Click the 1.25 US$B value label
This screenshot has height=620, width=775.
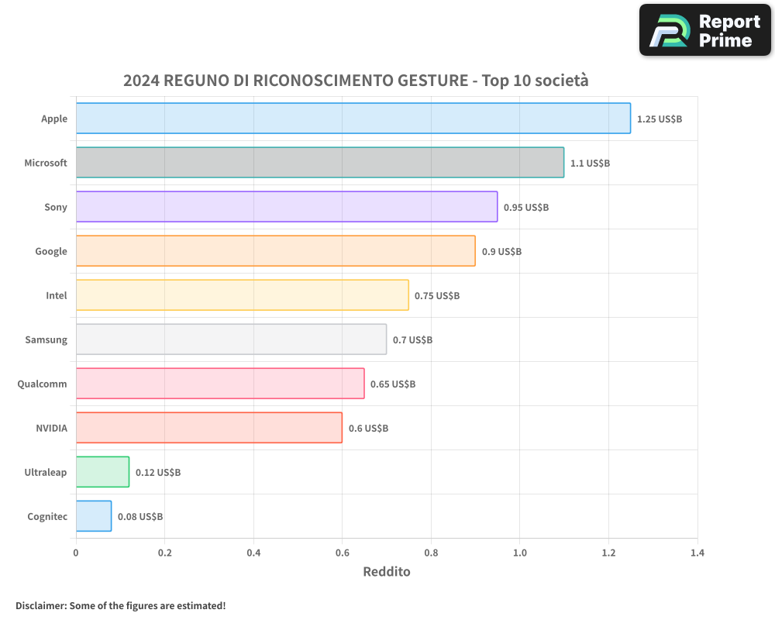tap(659, 119)
